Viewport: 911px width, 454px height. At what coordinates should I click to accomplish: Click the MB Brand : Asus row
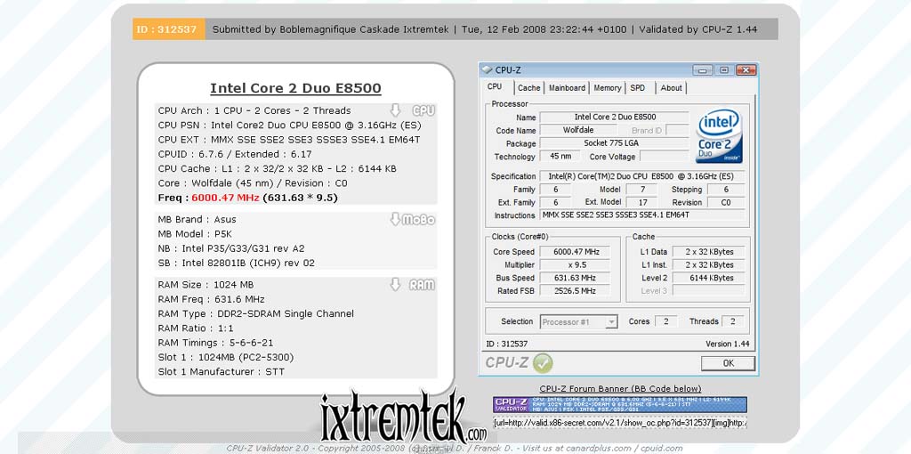(197, 219)
